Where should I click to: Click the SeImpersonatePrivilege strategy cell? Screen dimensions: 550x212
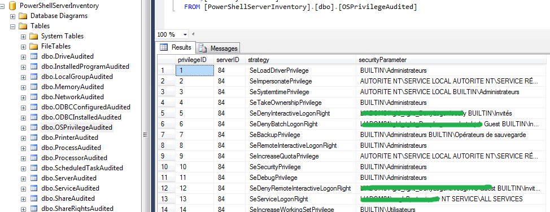pyautogui.click(x=300, y=81)
